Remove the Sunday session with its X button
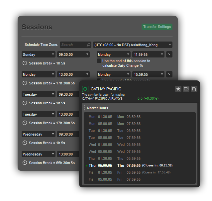 [169, 54]
